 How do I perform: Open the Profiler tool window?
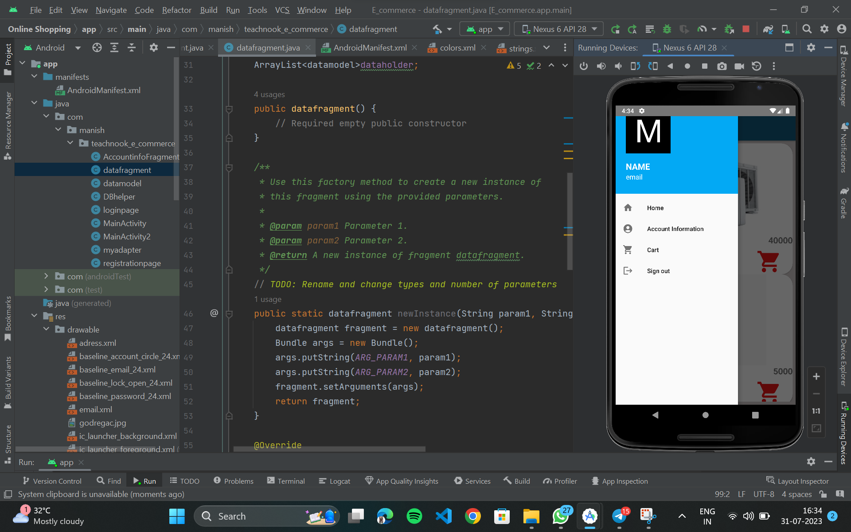point(560,481)
